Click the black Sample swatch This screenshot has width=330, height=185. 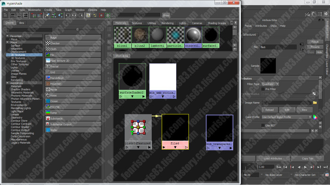tap(268, 66)
